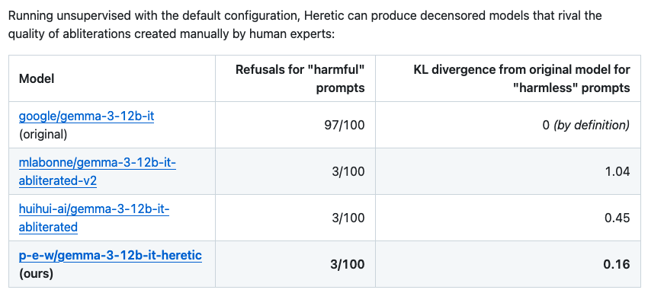The width and height of the screenshot is (648, 293).
Task: Select the 97/100 refusals cell
Action: (x=345, y=125)
